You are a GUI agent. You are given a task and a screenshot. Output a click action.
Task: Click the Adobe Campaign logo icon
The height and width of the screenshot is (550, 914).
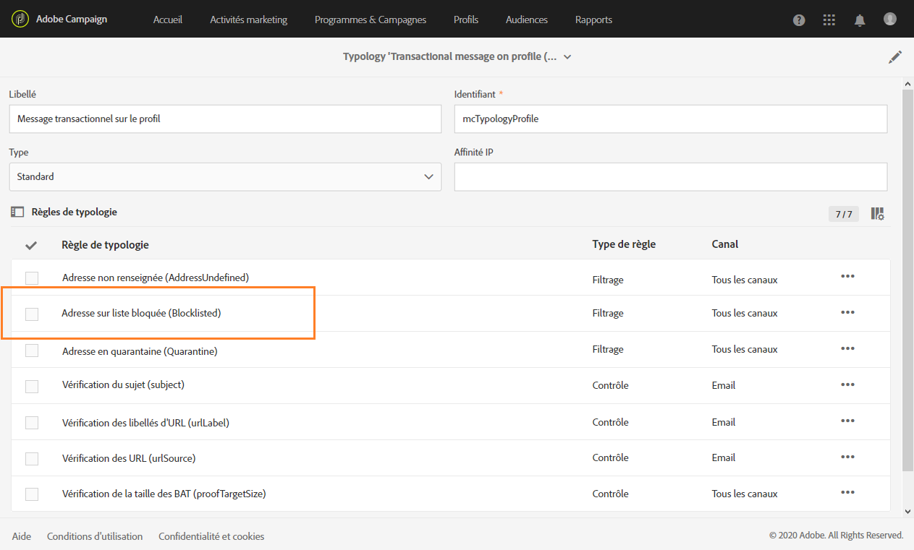20,20
